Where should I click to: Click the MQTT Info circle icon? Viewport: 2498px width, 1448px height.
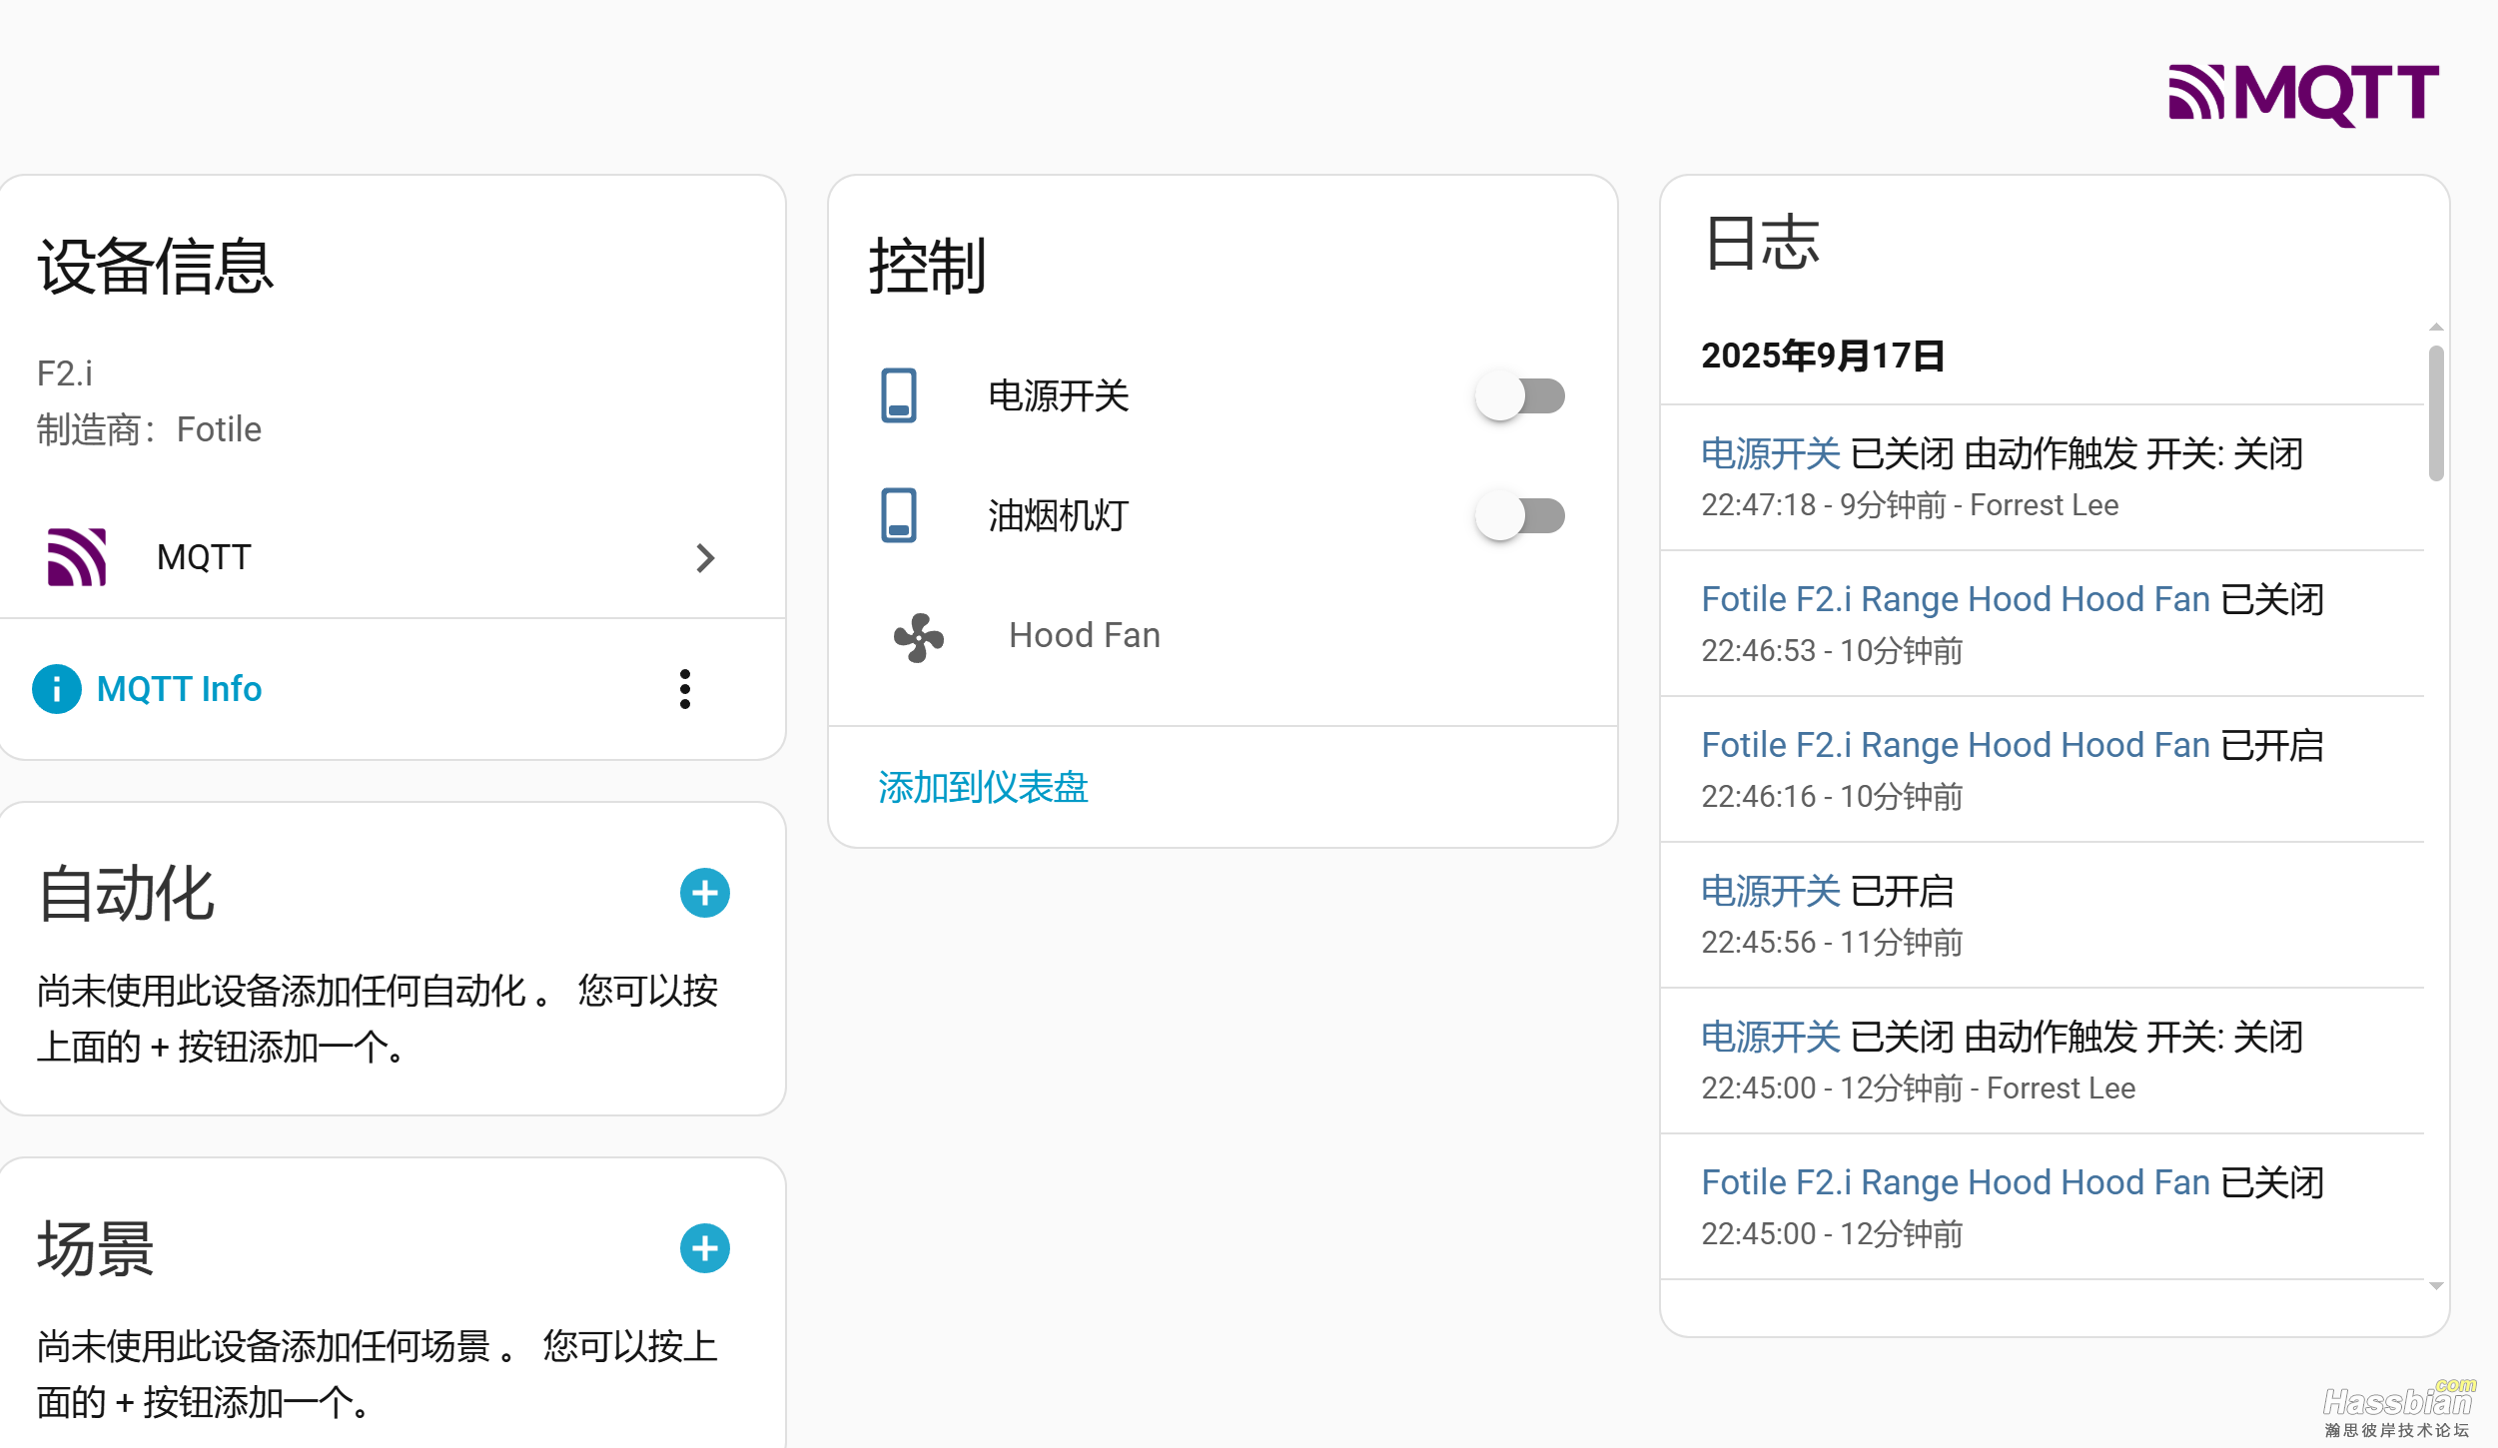[x=57, y=689]
